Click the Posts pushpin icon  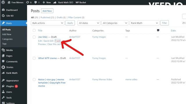point(3,23)
